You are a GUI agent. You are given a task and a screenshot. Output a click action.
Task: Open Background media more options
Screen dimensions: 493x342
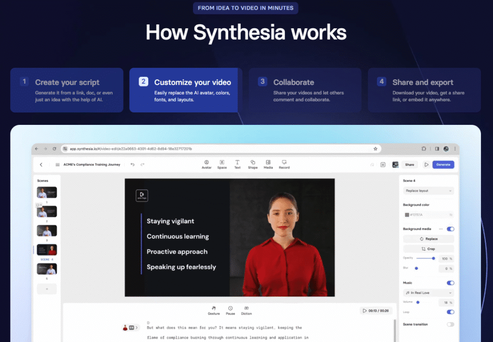coord(441,229)
